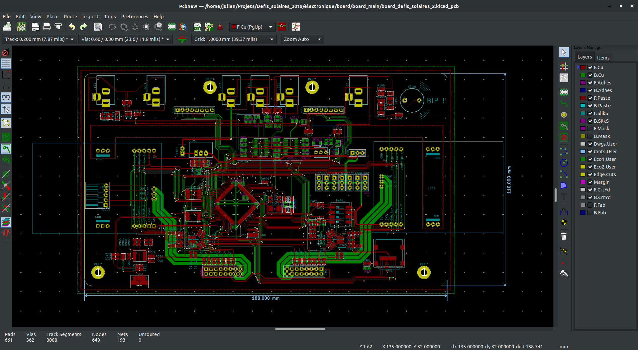
Task: Select the Add dimension tool
Action: pyautogui.click(x=564, y=211)
